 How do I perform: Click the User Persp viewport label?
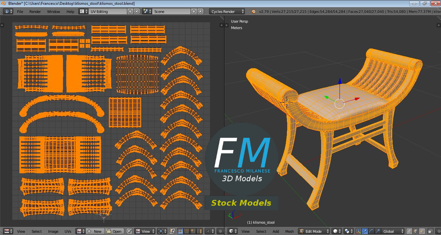point(239,21)
